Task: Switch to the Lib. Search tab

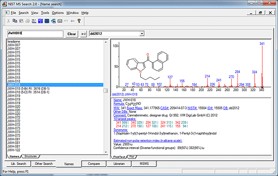Action: tap(18, 164)
